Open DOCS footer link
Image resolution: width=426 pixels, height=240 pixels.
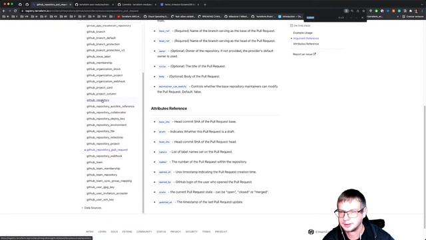[114, 232]
